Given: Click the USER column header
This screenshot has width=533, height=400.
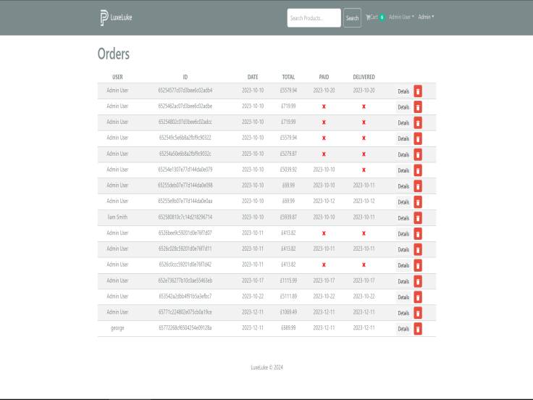Looking at the screenshot, I should (x=117, y=77).
